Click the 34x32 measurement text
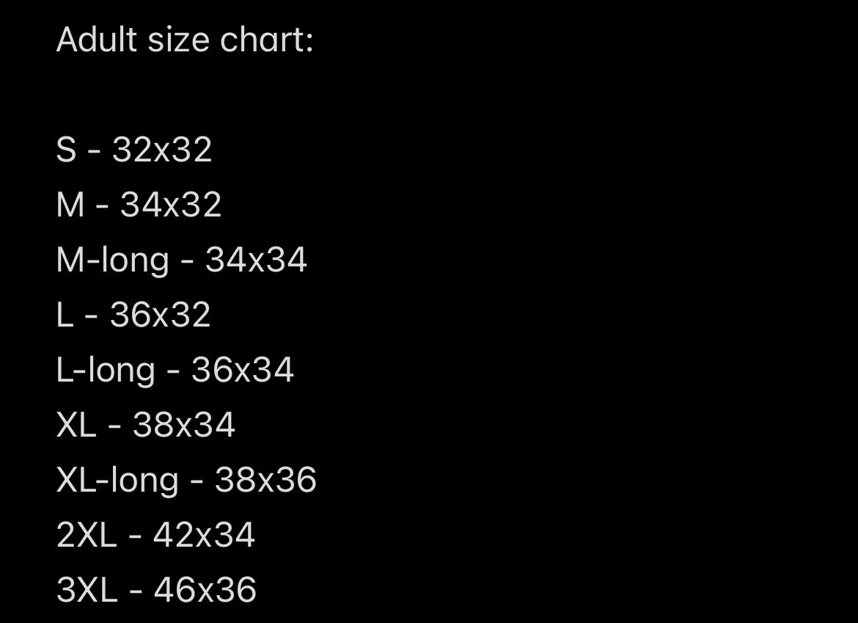This screenshot has height=623, width=858. [171, 205]
